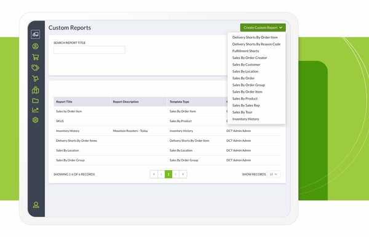Collapse the Create Custom Report dropdown
This screenshot has width=369, height=237.
point(263,28)
